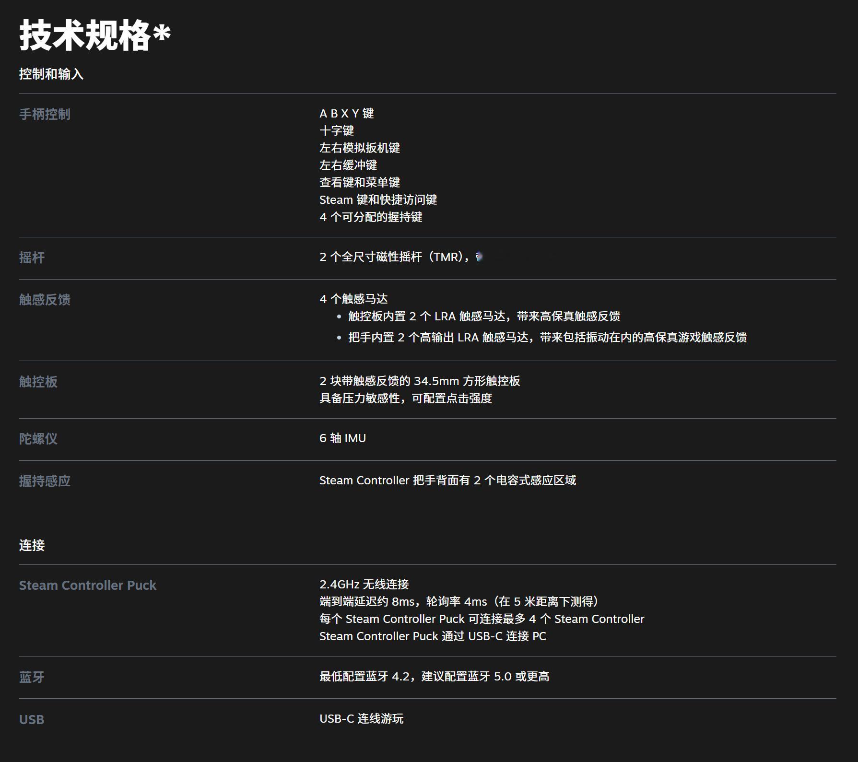Image resolution: width=858 pixels, height=762 pixels.
Task: Click the "技术规格*" page heading
Action: 95,35
